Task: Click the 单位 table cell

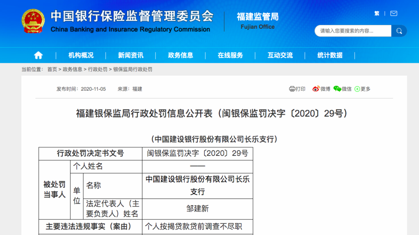Action: click(x=77, y=196)
